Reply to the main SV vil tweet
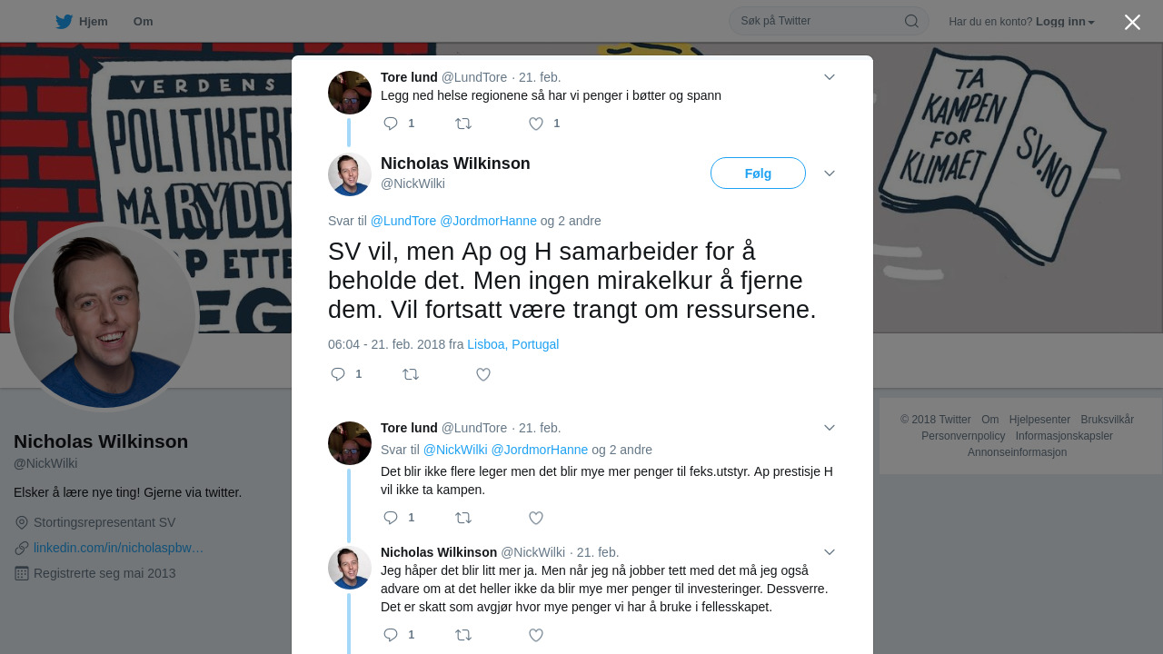Screen dimensions: 1163x654 338,374
